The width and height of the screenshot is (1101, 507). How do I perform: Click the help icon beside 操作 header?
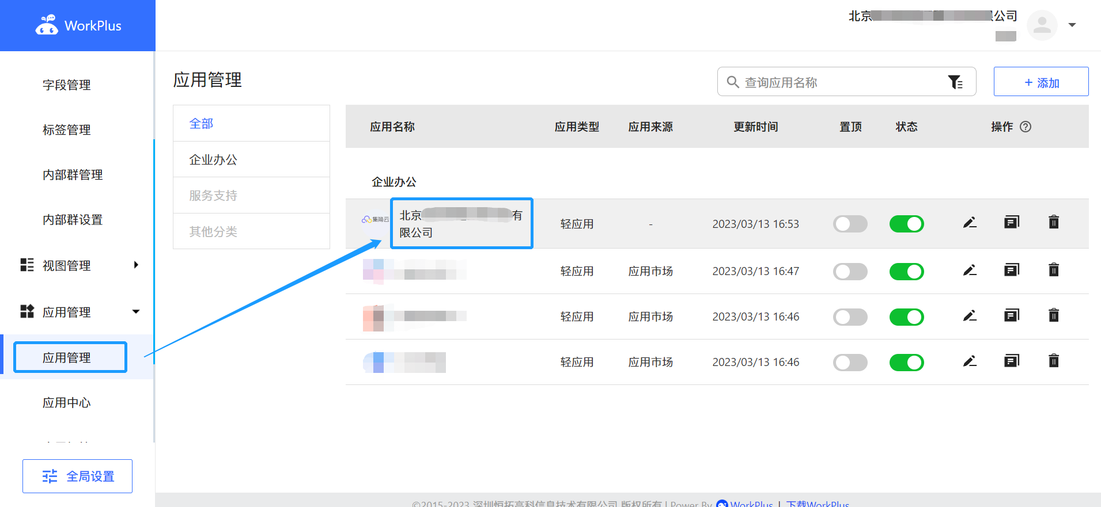[1026, 127]
